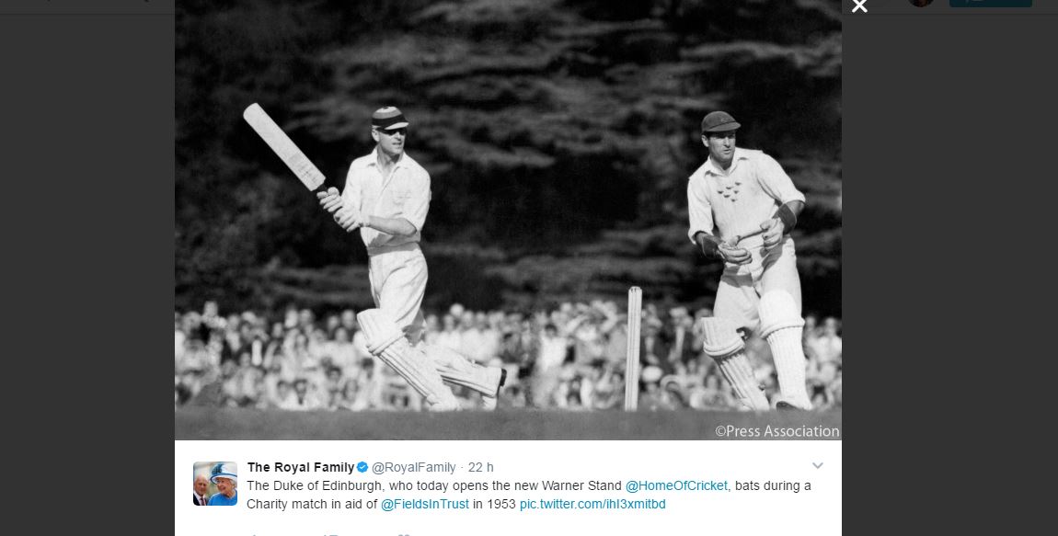Click The Royal Family display name
Screen dimensions: 1058x536
coord(300,467)
